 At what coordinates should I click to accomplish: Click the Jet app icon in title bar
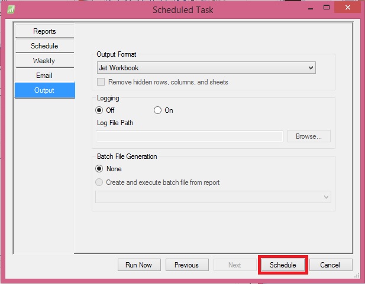(11, 9)
